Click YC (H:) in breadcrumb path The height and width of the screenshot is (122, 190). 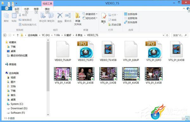(x=46, y=35)
